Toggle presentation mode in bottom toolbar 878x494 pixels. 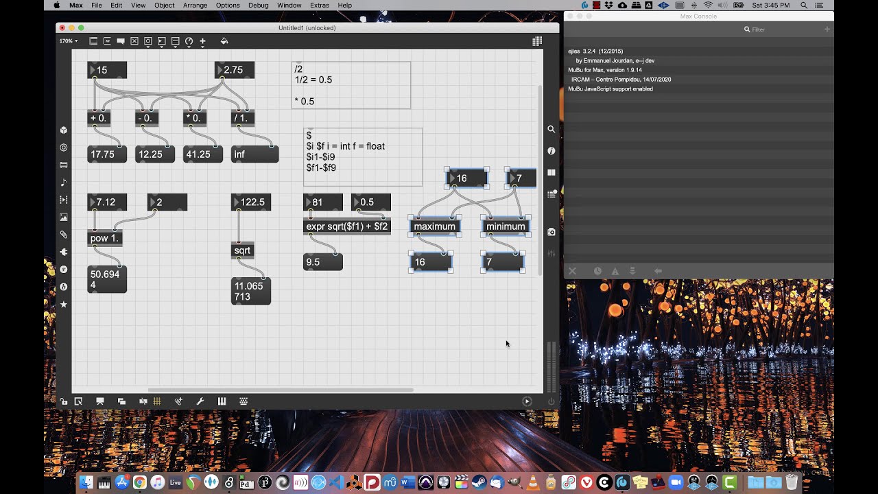pos(100,401)
